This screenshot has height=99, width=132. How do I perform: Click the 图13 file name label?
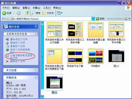point(54,92)
